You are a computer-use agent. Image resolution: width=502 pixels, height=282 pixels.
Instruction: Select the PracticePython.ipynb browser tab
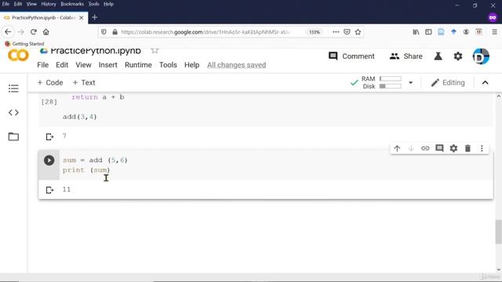43,17
